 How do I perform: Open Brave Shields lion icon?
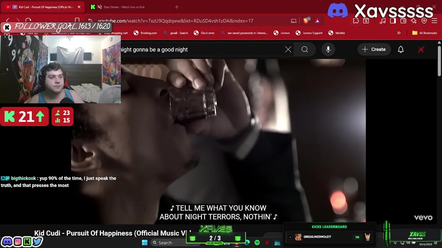[x=306, y=21]
